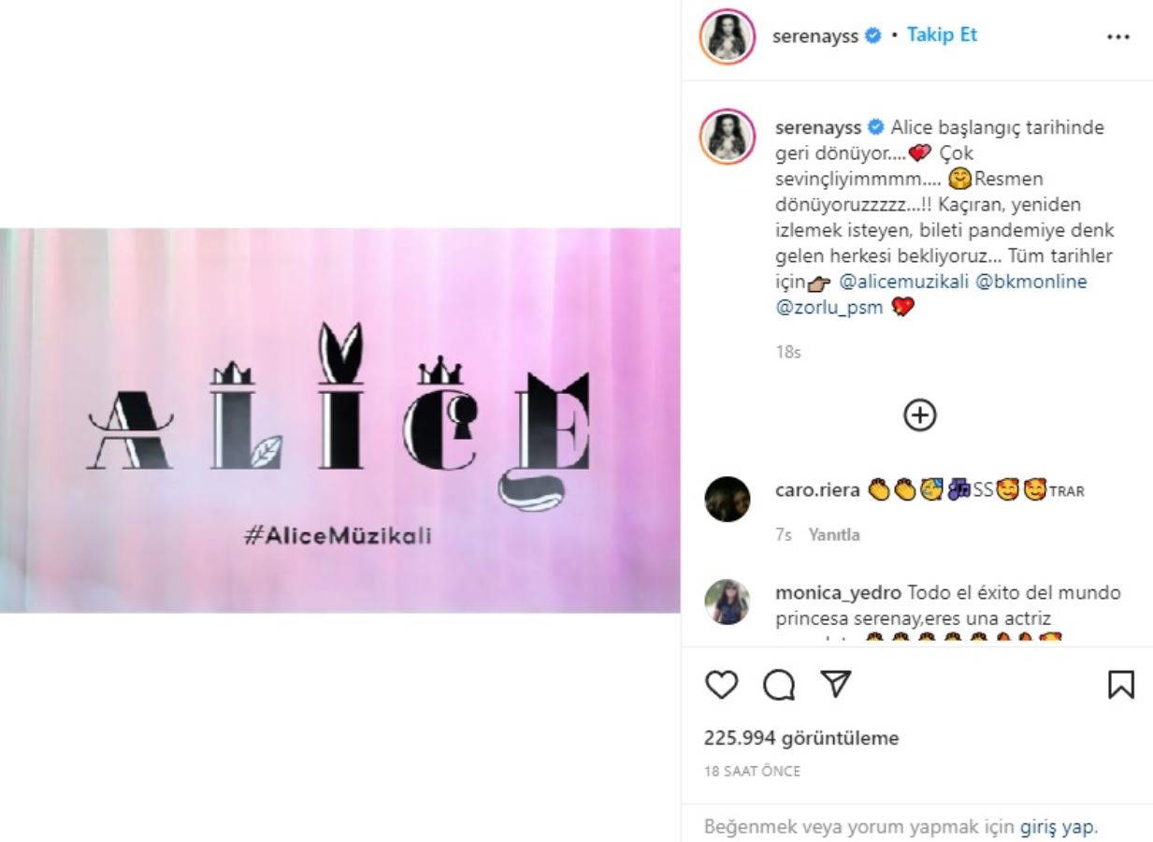Open the @alicemuzikali mention

pyautogui.click(x=903, y=282)
